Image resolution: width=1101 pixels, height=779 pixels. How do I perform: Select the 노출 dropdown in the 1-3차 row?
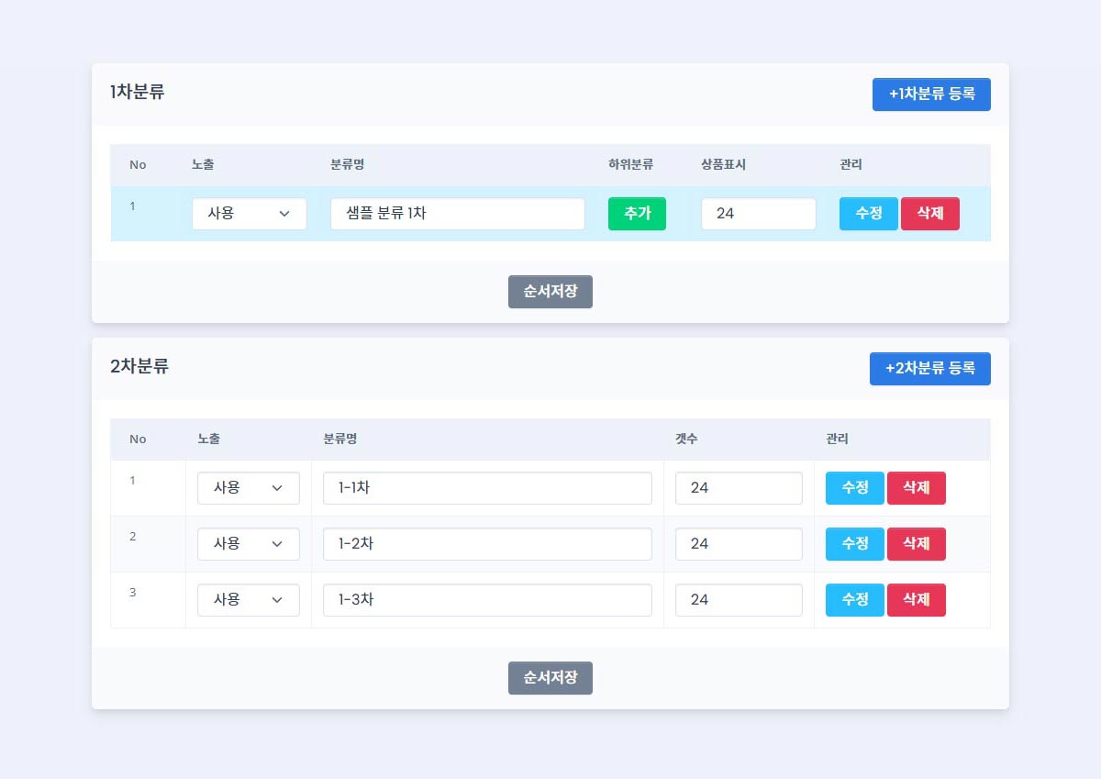(248, 600)
